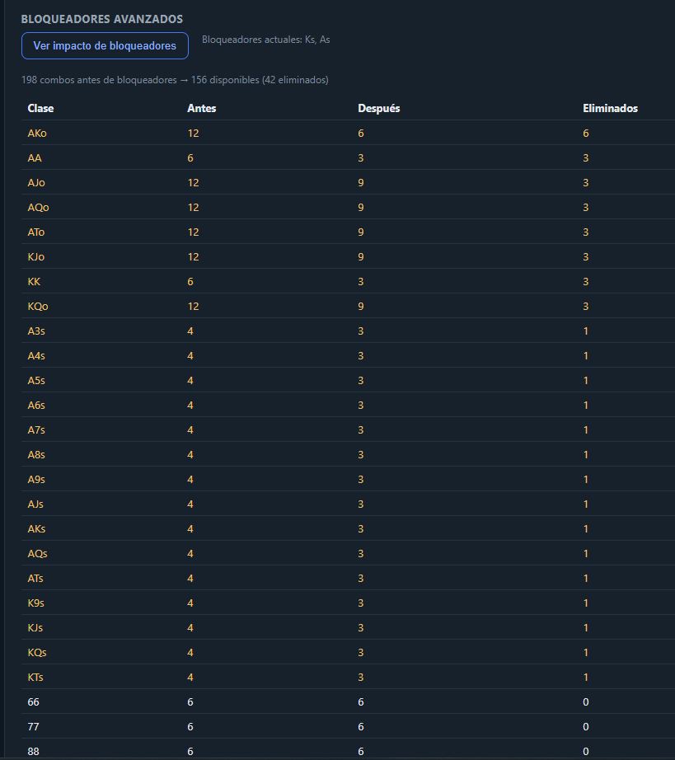Select the K9s class cell

point(36,603)
